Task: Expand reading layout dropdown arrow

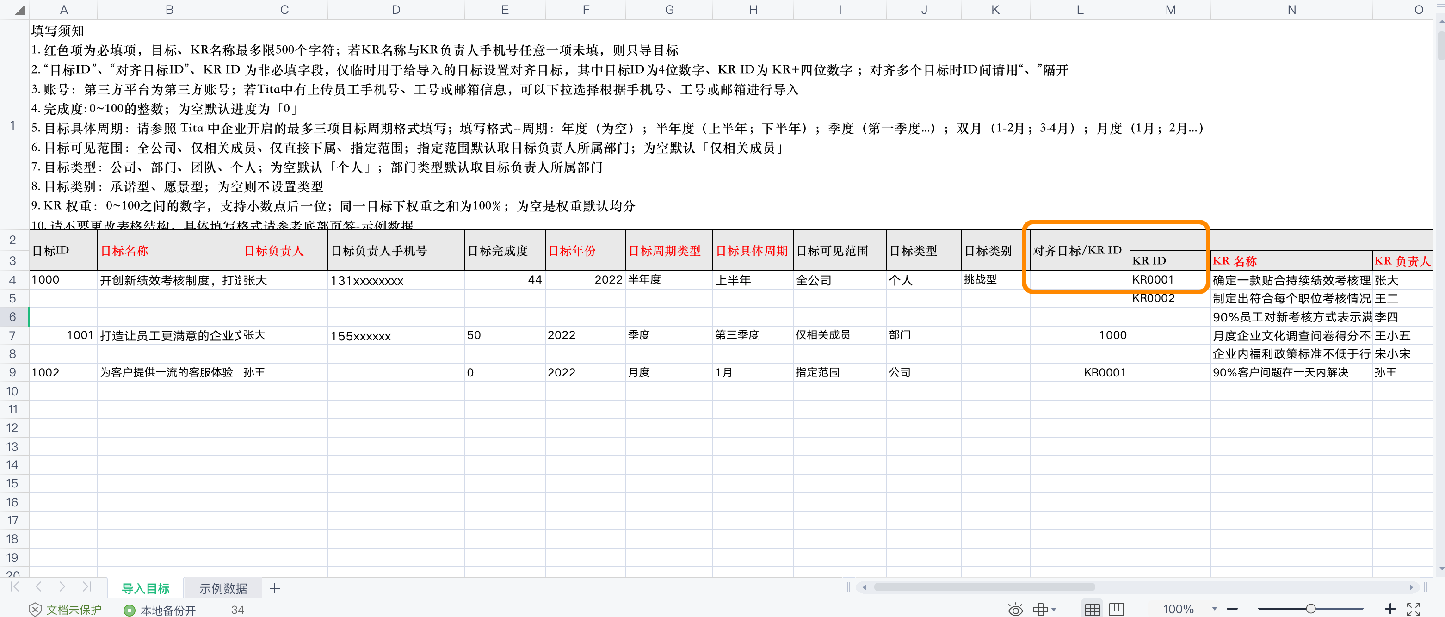Action: (x=1054, y=609)
